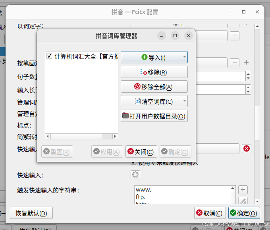The width and height of the screenshot is (270, 230).
Task: Click Remove All (移除全部) button
Action: pyautogui.click(x=154, y=87)
